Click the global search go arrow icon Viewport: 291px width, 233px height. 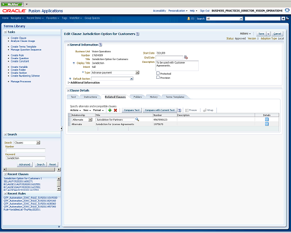[283, 18]
